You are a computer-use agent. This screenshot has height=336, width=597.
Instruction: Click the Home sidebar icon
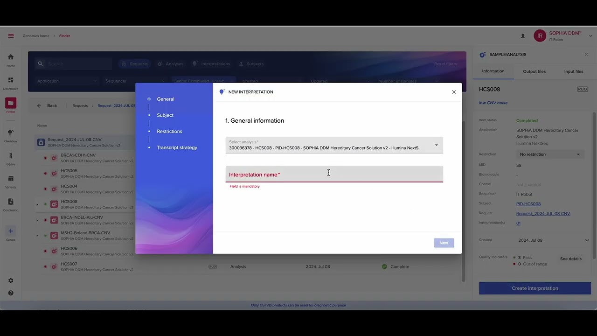(11, 57)
